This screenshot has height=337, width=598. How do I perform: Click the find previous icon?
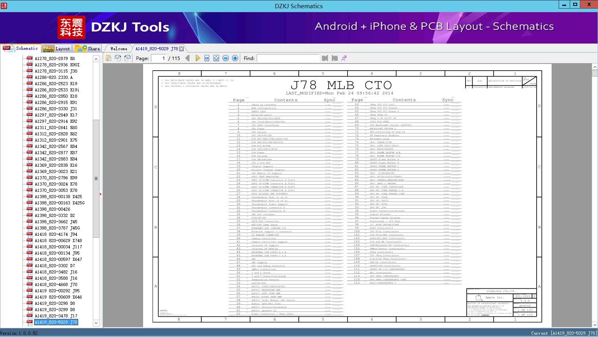click(x=325, y=58)
